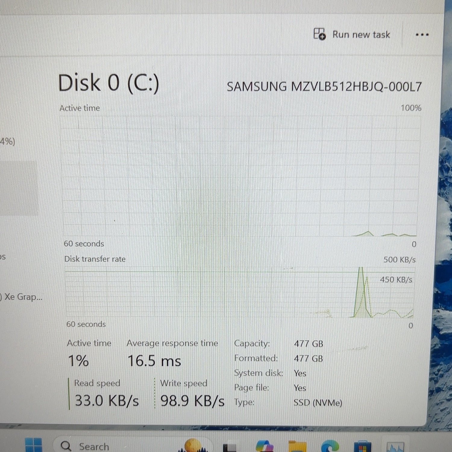Launch Copilot from the taskbar

265,446
